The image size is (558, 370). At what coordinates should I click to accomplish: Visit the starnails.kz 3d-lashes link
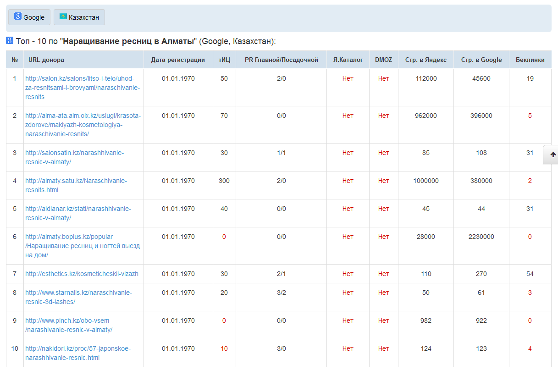78,297
